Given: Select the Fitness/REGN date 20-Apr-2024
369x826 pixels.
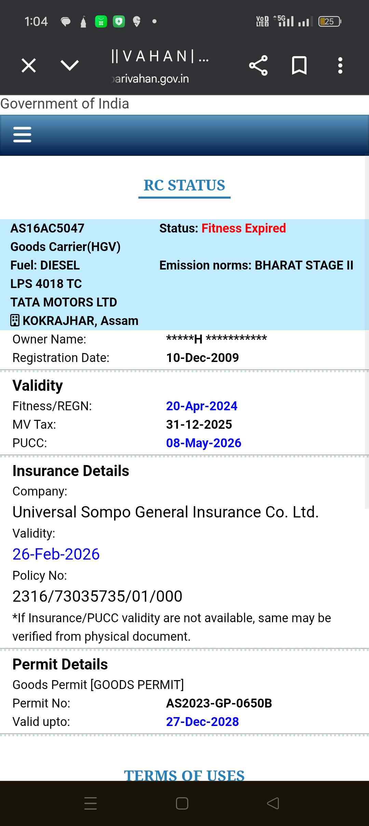Looking at the screenshot, I should coord(202,406).
